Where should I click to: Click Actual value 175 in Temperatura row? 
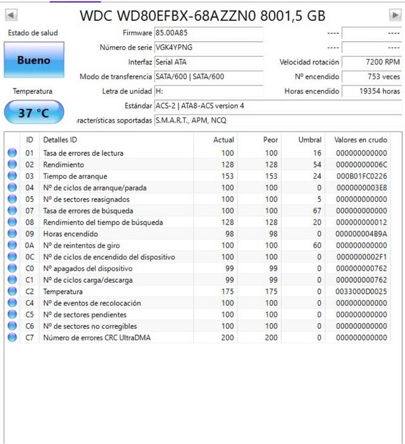(x=227, y=292)
